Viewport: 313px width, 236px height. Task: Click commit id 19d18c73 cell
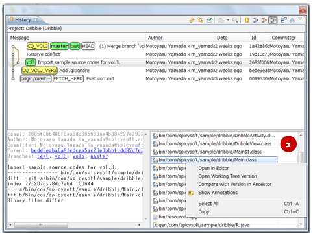(x=259, y=54)
